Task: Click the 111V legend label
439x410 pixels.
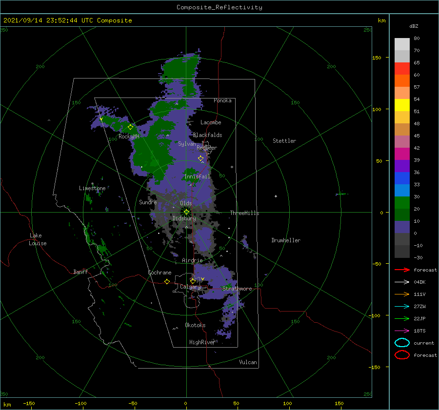Action: pos(419,294)
